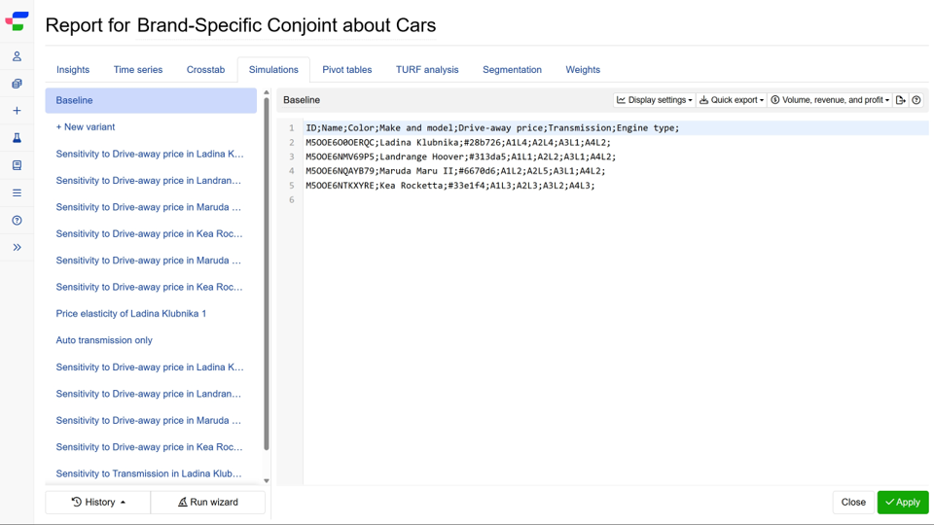934x525 pixels.
Task: Click the scenario list scrollbar
Action: (267, 274)
